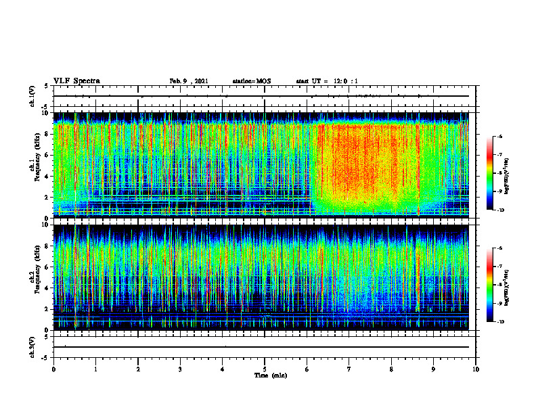Image resolution: width=536 pixels, height=414 pixels.
Task: Click the "10" tick on ch.1 frequency axis
Action: (x=47, y=113)
